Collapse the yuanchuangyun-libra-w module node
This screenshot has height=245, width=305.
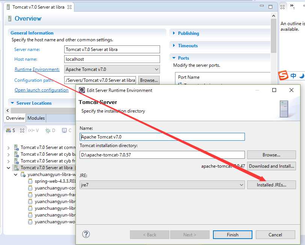[x=15, y=175]
